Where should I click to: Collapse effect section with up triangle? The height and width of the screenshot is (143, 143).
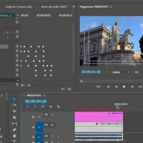coord(18,81)
